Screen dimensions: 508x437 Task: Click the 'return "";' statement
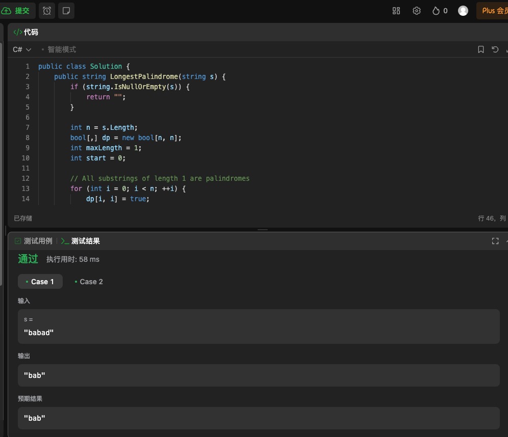pos(106,97)
